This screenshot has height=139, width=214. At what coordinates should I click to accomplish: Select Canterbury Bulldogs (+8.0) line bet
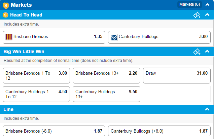point(159,131)
